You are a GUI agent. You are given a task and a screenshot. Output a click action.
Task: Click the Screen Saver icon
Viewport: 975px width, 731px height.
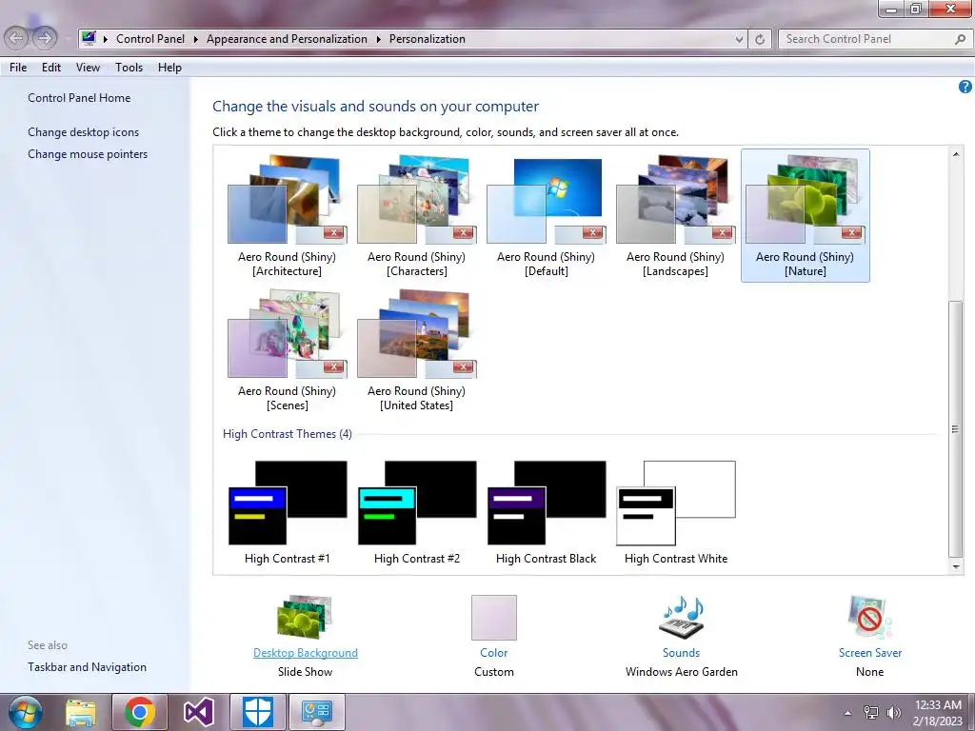click(869, 617)
